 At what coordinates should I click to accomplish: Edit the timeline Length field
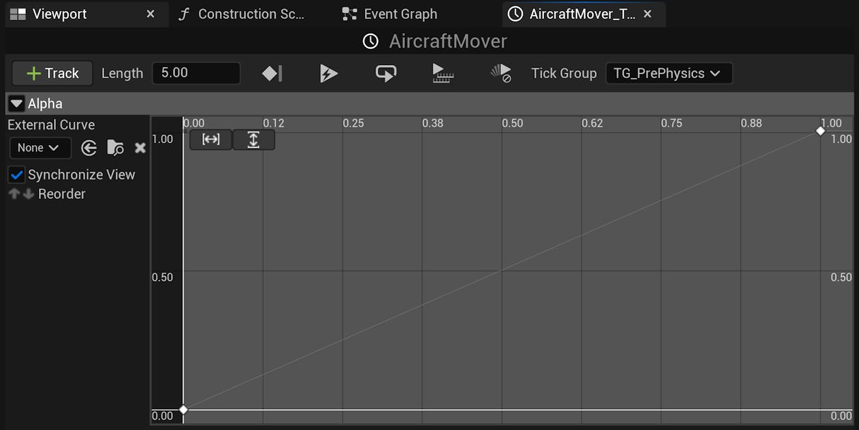pyautogui.click(x=196, y=73)
